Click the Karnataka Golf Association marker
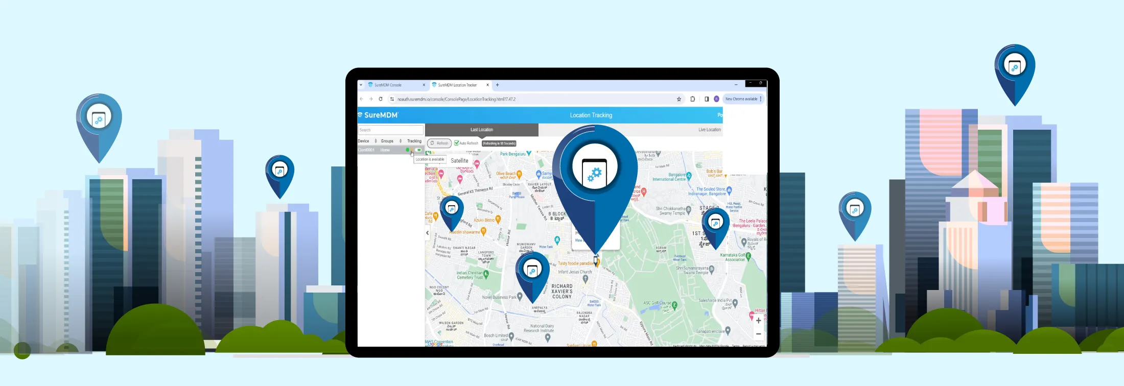This screenshot has height=386, width=1124. point(748,257)
